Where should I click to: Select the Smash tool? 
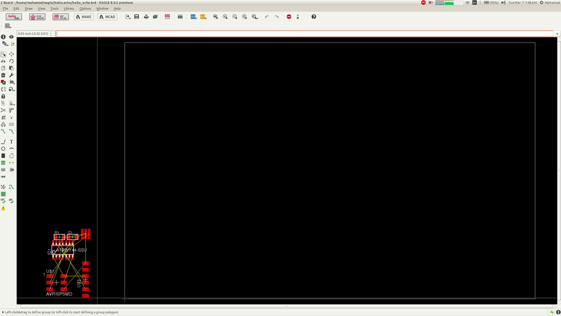coord(3,111)
